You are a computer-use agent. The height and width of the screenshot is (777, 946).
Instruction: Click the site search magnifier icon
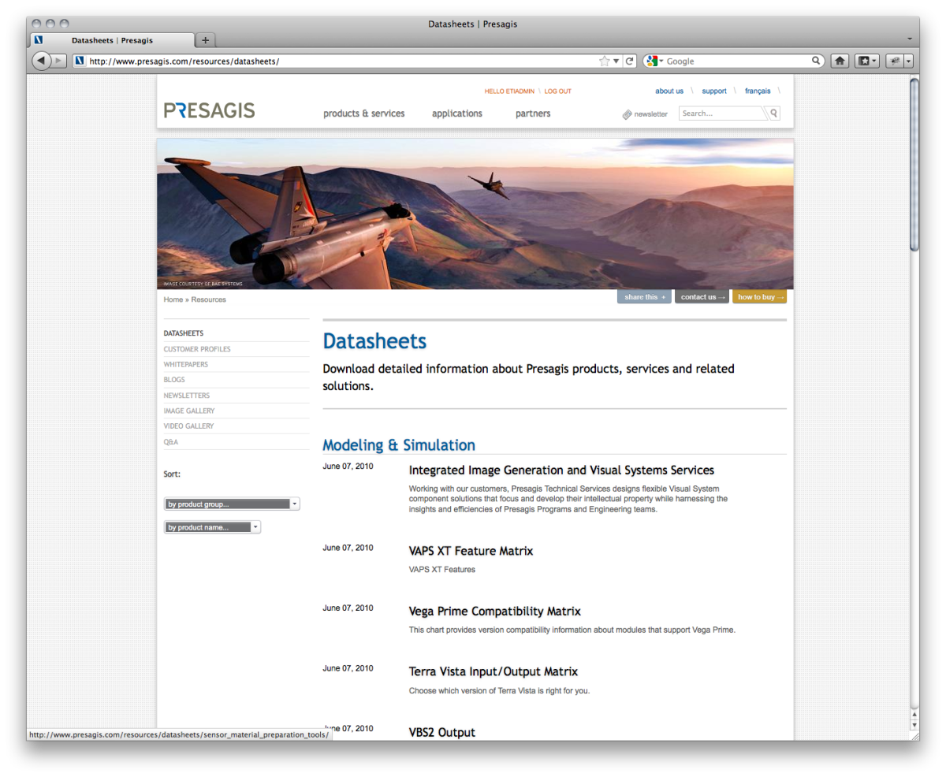click(774, 113)
